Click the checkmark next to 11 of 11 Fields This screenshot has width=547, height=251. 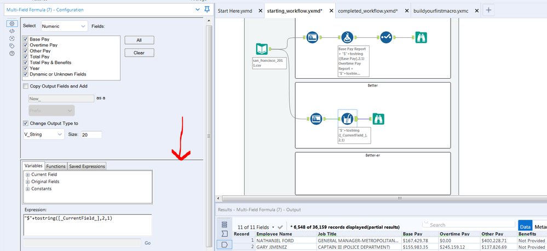click(x=280, y=227)
